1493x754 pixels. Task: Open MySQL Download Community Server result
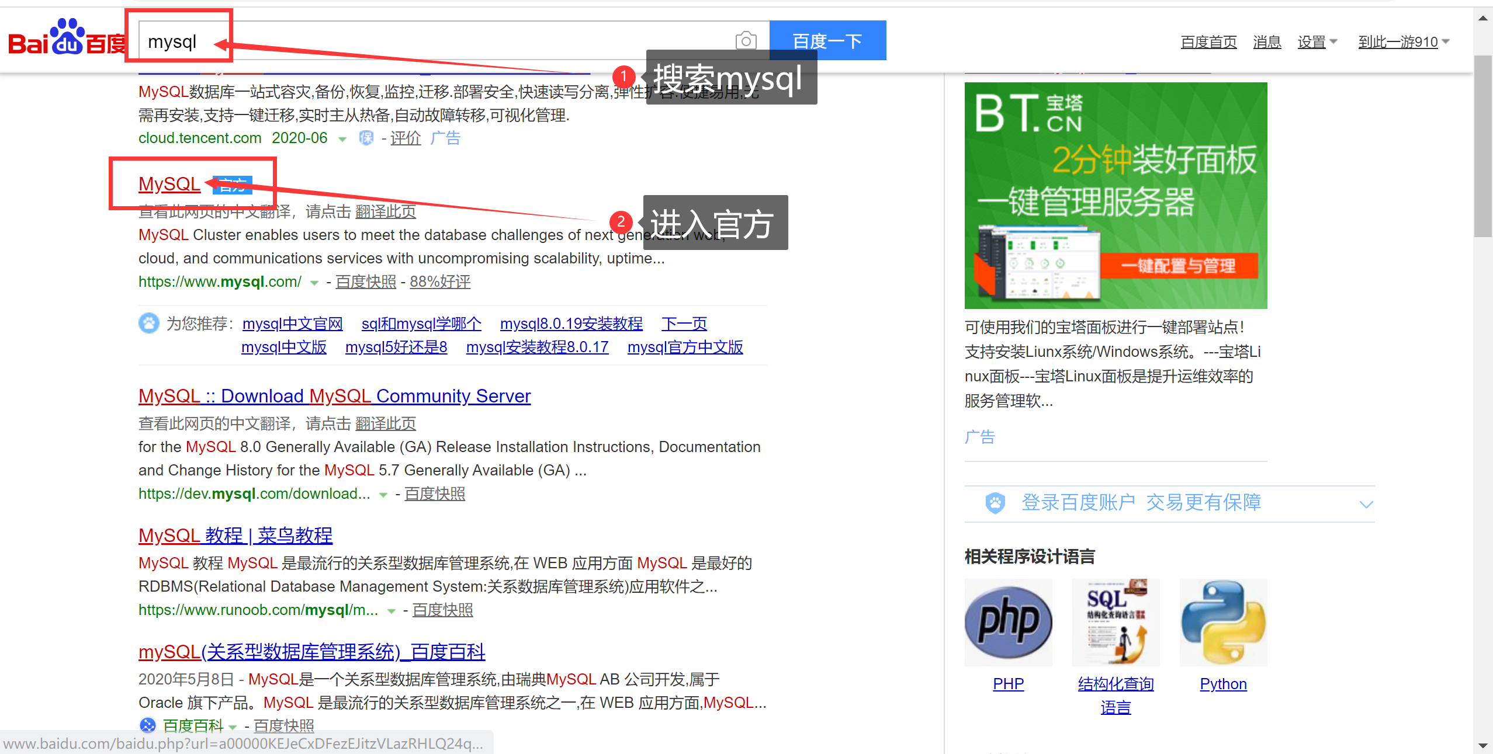334,396
